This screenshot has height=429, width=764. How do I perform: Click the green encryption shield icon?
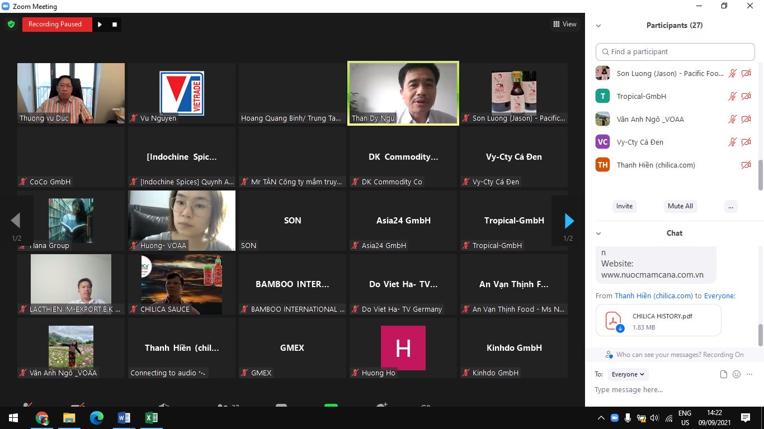point(11,25)
